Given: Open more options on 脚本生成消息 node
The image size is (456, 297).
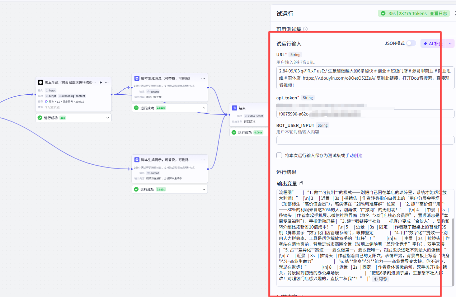Looking at the screenshot, I should (x=203, y=78).
